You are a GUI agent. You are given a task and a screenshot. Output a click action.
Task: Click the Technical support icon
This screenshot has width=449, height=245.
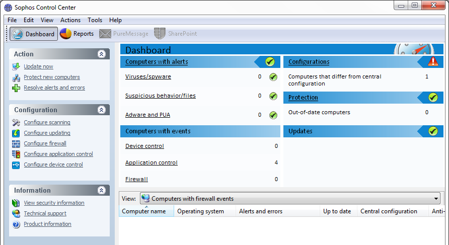click(16, 213)
